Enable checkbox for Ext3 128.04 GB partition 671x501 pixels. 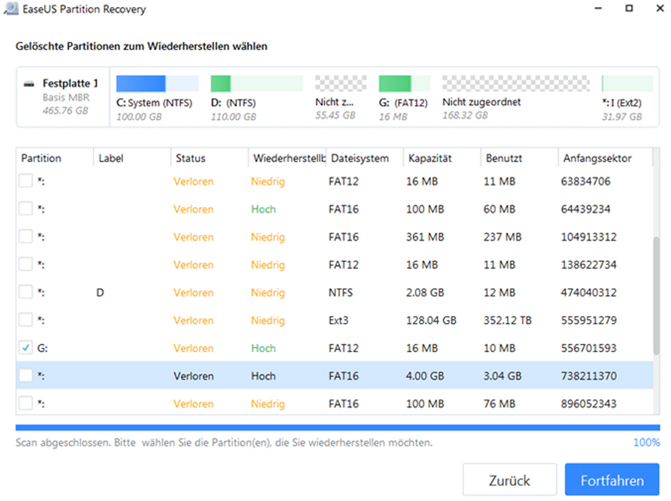coord(26,320)
